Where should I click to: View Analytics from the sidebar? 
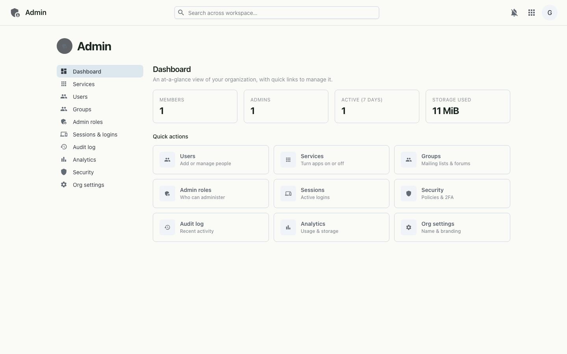coord(100,159)
